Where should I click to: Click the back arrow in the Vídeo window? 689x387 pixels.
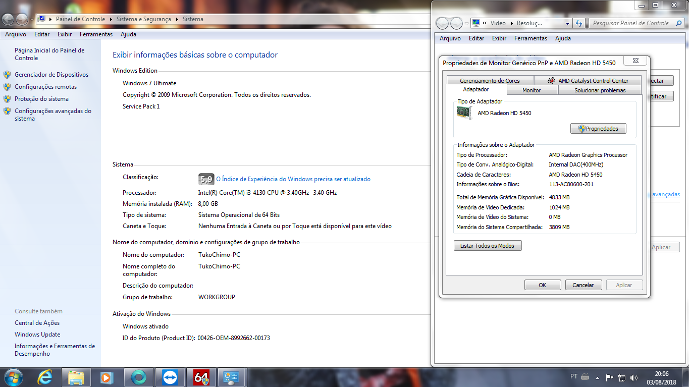tap(442, 23)
